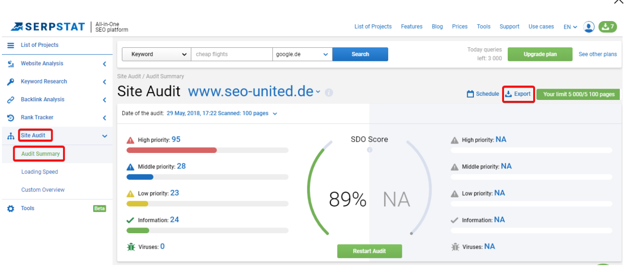Focus the cheap flights search input
The image size is (624, 266).
click(x=232, y=54)
